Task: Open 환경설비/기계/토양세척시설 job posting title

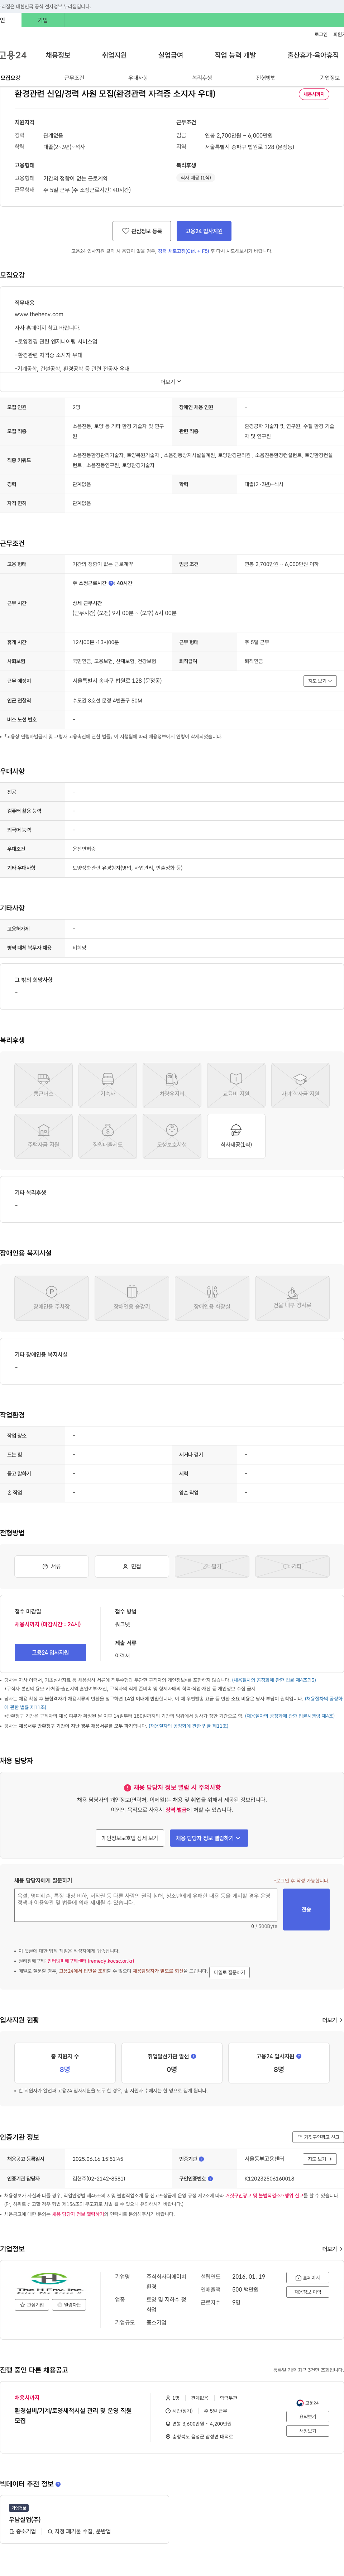Action: (x=73, y=2416)
